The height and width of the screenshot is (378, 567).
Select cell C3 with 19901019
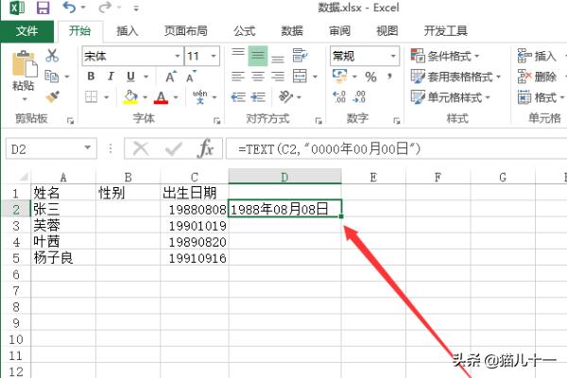click(x=195, y=226)
